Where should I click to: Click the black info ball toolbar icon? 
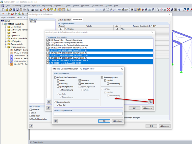(172, 10)
